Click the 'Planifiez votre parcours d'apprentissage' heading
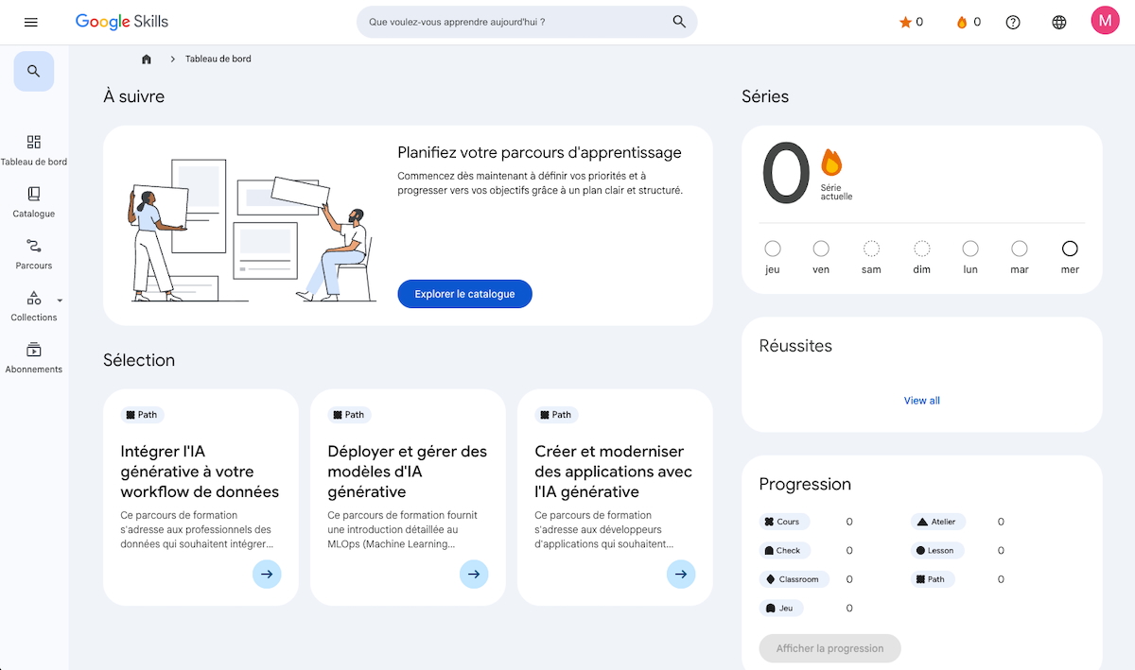Viewport: 1135px width, 670px height. tap(539, 153)
